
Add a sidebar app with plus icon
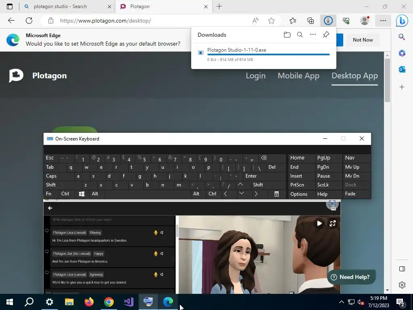click(x=402, y=87)
